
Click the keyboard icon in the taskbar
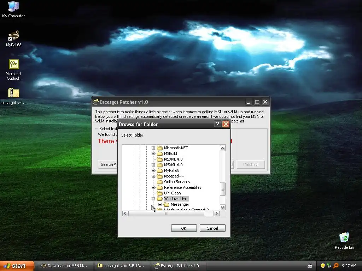click(x=310, y=266)
